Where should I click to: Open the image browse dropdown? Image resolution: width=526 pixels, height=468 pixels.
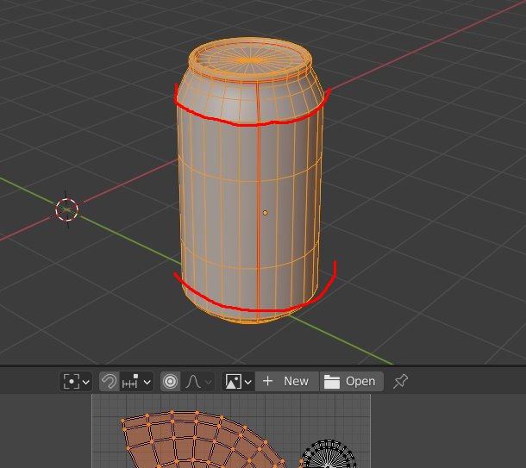pyautogui.click(x=239, y=382)
